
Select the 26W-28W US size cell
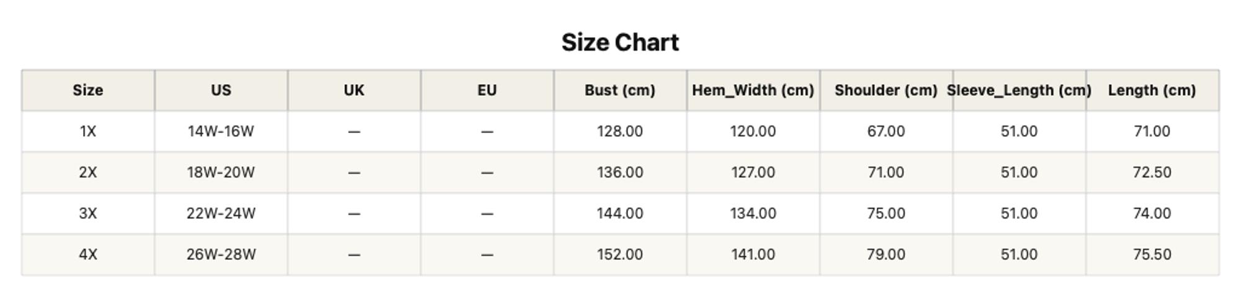point(221,254)
